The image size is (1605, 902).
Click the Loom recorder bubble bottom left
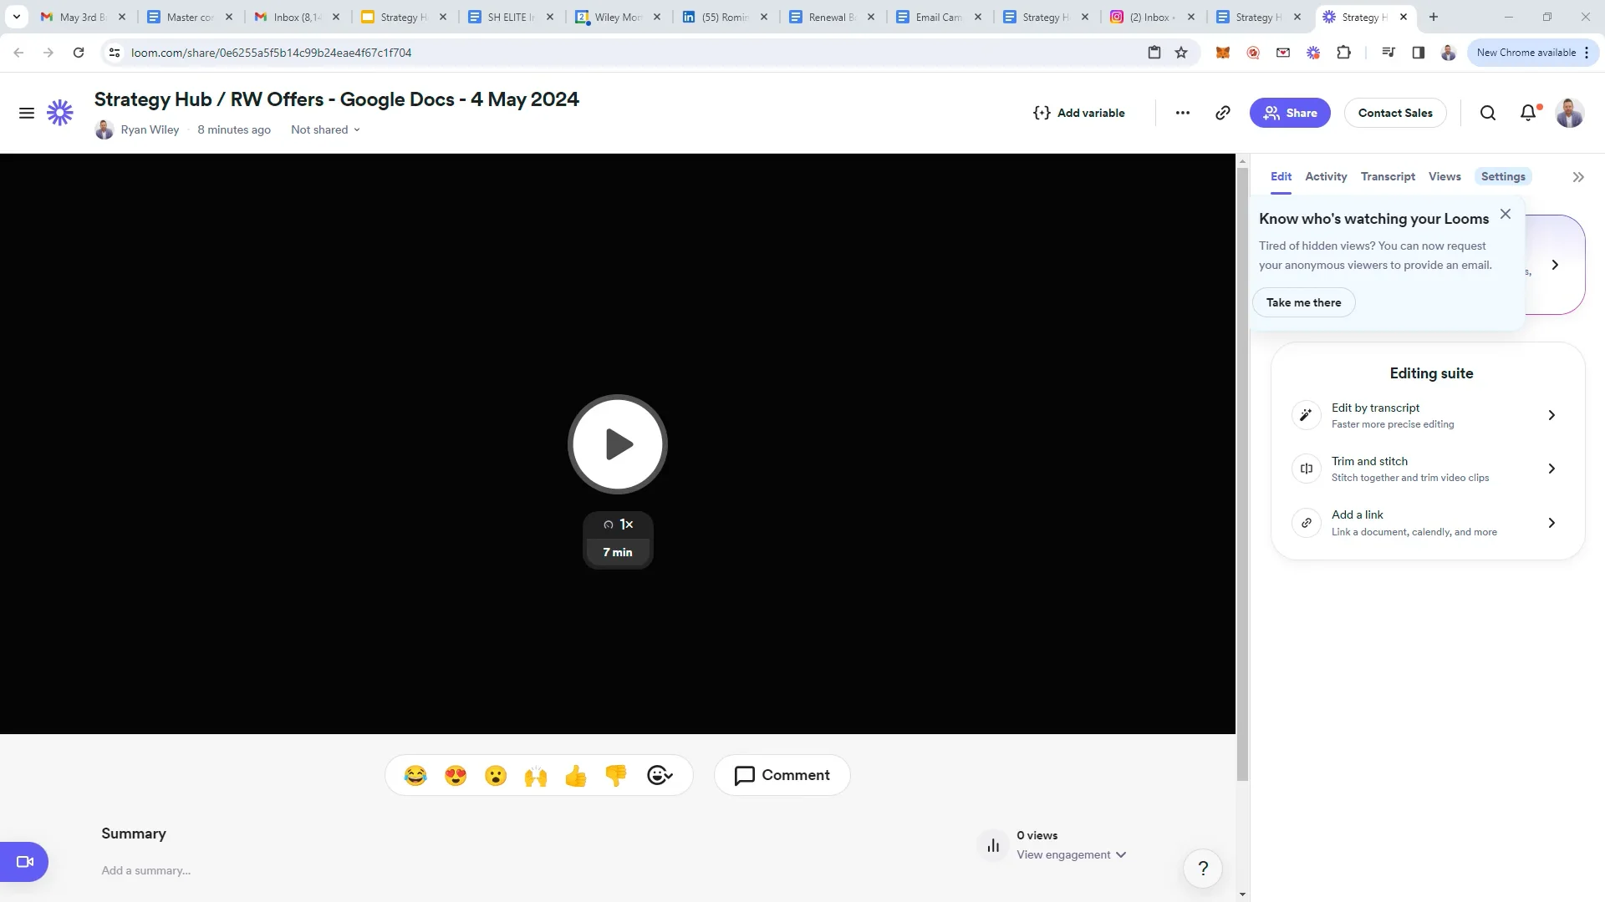[24, 861]
